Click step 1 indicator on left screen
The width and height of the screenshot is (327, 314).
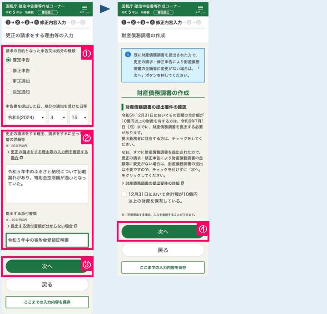click(8, 22)
